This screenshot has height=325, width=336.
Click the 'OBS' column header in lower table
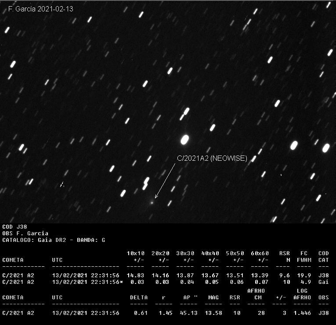point(324,297)
